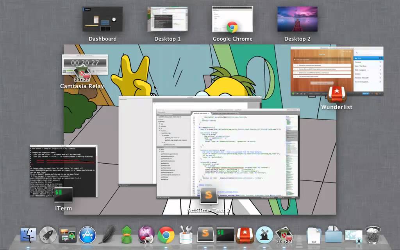This screenshot has height=250, width=400.
Task: Select first active tab in Sublime Text window
Action: 201,113
